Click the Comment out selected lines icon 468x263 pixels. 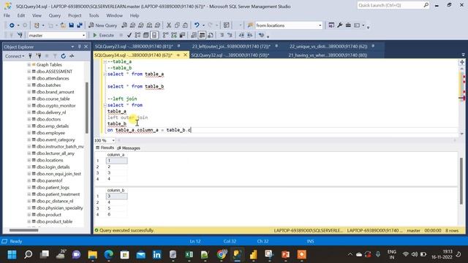pos(222,35)
